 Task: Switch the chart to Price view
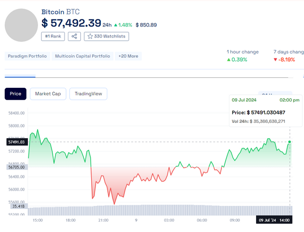[16, 93]
